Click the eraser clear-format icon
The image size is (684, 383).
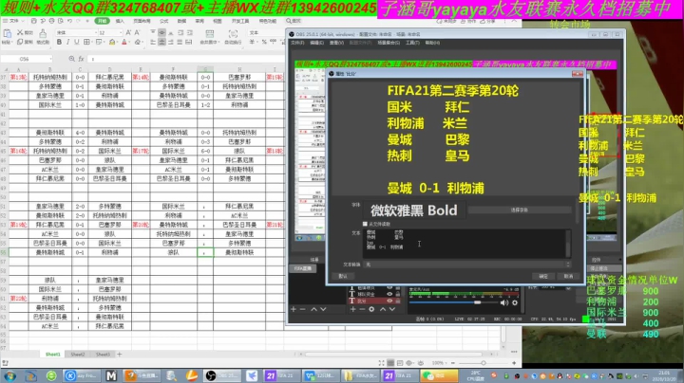click(x=138, y=43)
